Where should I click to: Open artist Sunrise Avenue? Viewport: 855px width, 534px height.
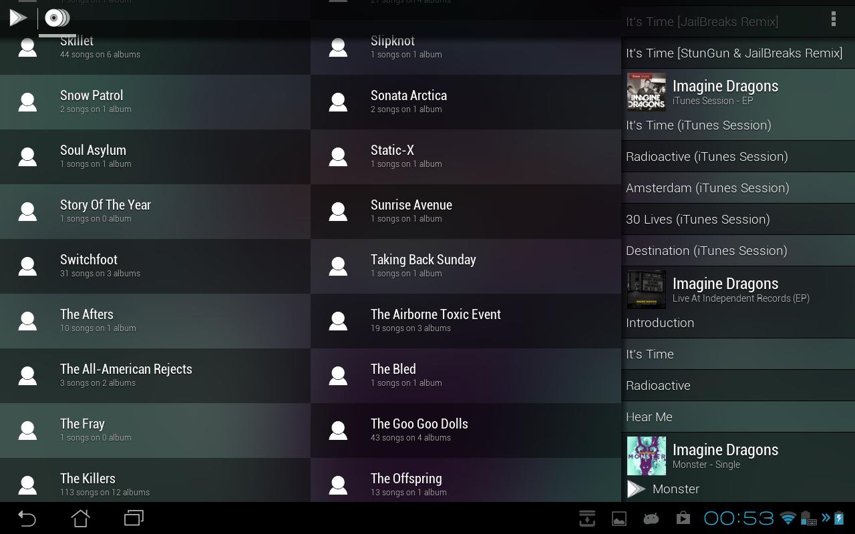466,211
